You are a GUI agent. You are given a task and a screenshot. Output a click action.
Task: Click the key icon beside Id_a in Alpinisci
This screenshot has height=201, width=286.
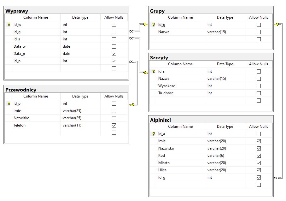(154, 134)
